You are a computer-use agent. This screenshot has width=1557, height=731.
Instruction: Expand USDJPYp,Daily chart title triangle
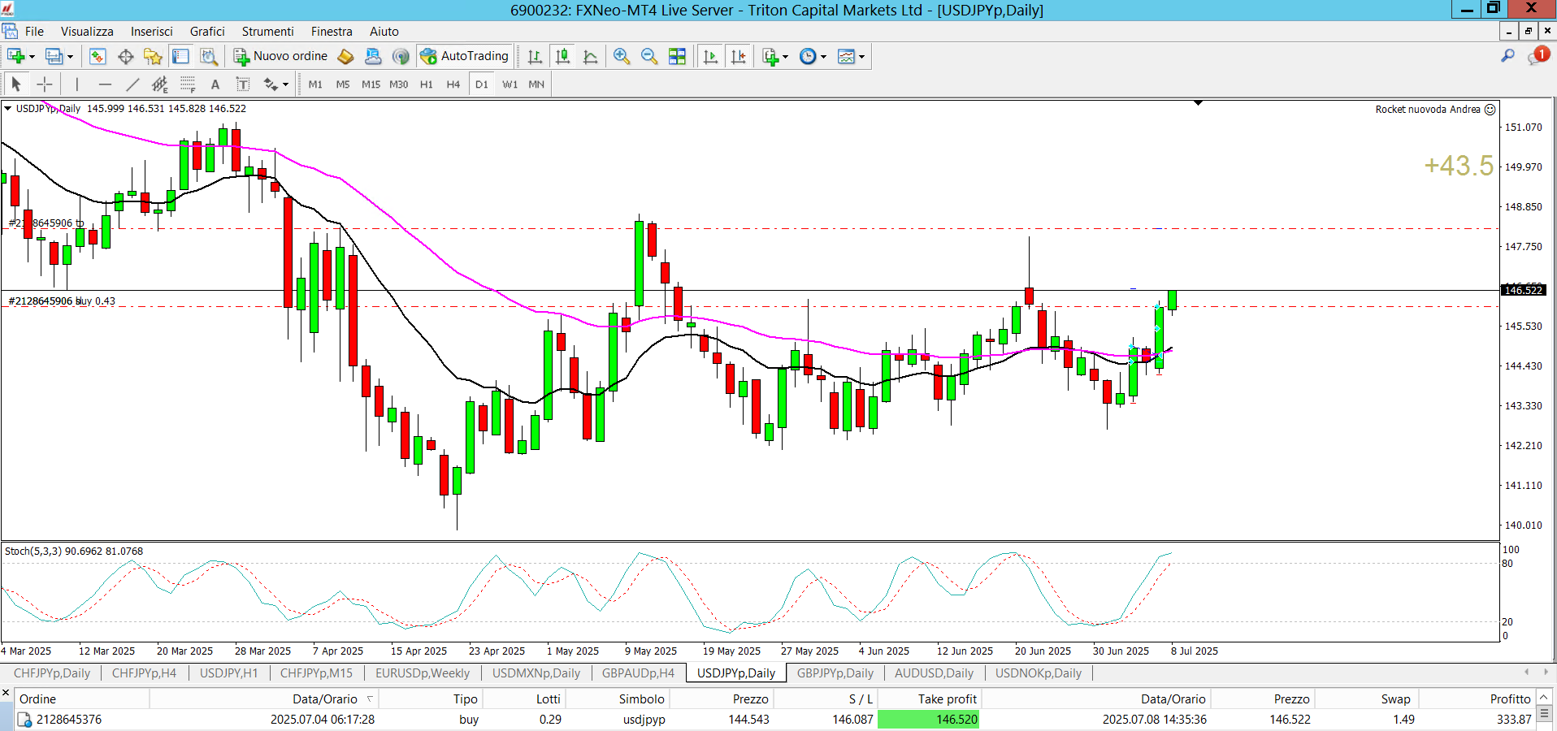(7, 108)
